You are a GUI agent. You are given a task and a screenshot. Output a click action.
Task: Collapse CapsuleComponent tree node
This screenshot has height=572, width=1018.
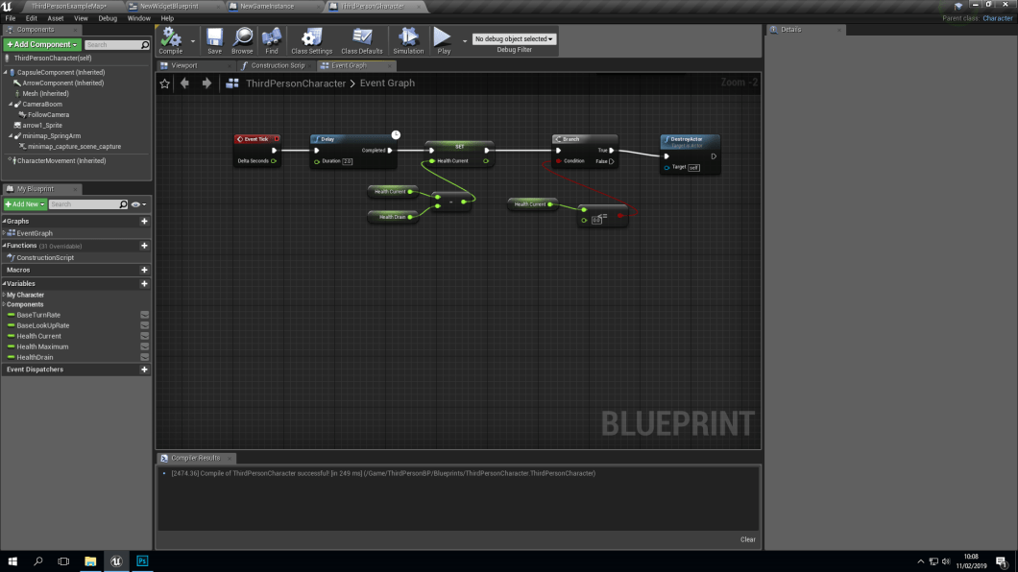point(6,73)
